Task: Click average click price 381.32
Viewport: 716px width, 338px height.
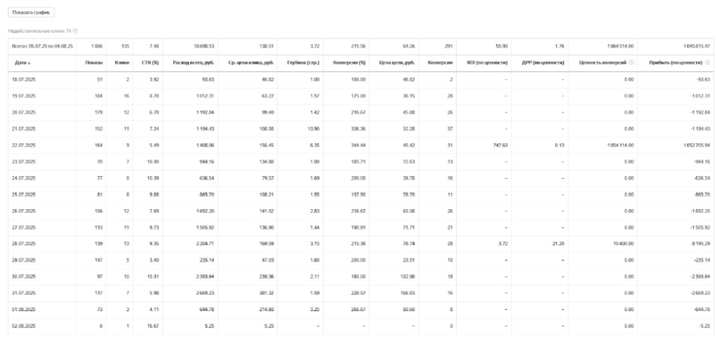Action: coord(266,293)
